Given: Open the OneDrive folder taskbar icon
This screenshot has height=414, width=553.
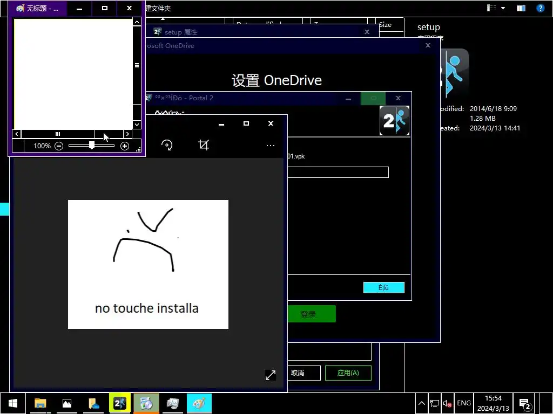Looking at the screenshot, I should click(93, 403).
